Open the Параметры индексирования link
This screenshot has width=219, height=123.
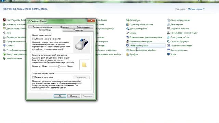[16, 37]
